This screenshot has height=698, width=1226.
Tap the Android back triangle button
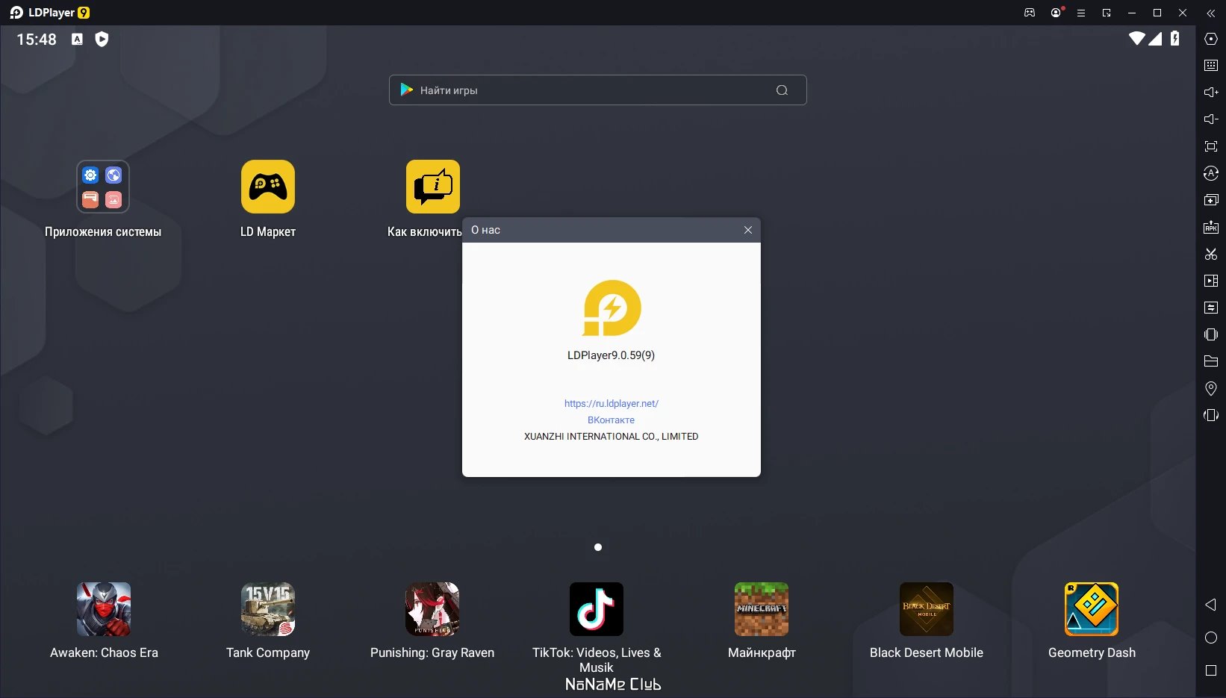1211,605
